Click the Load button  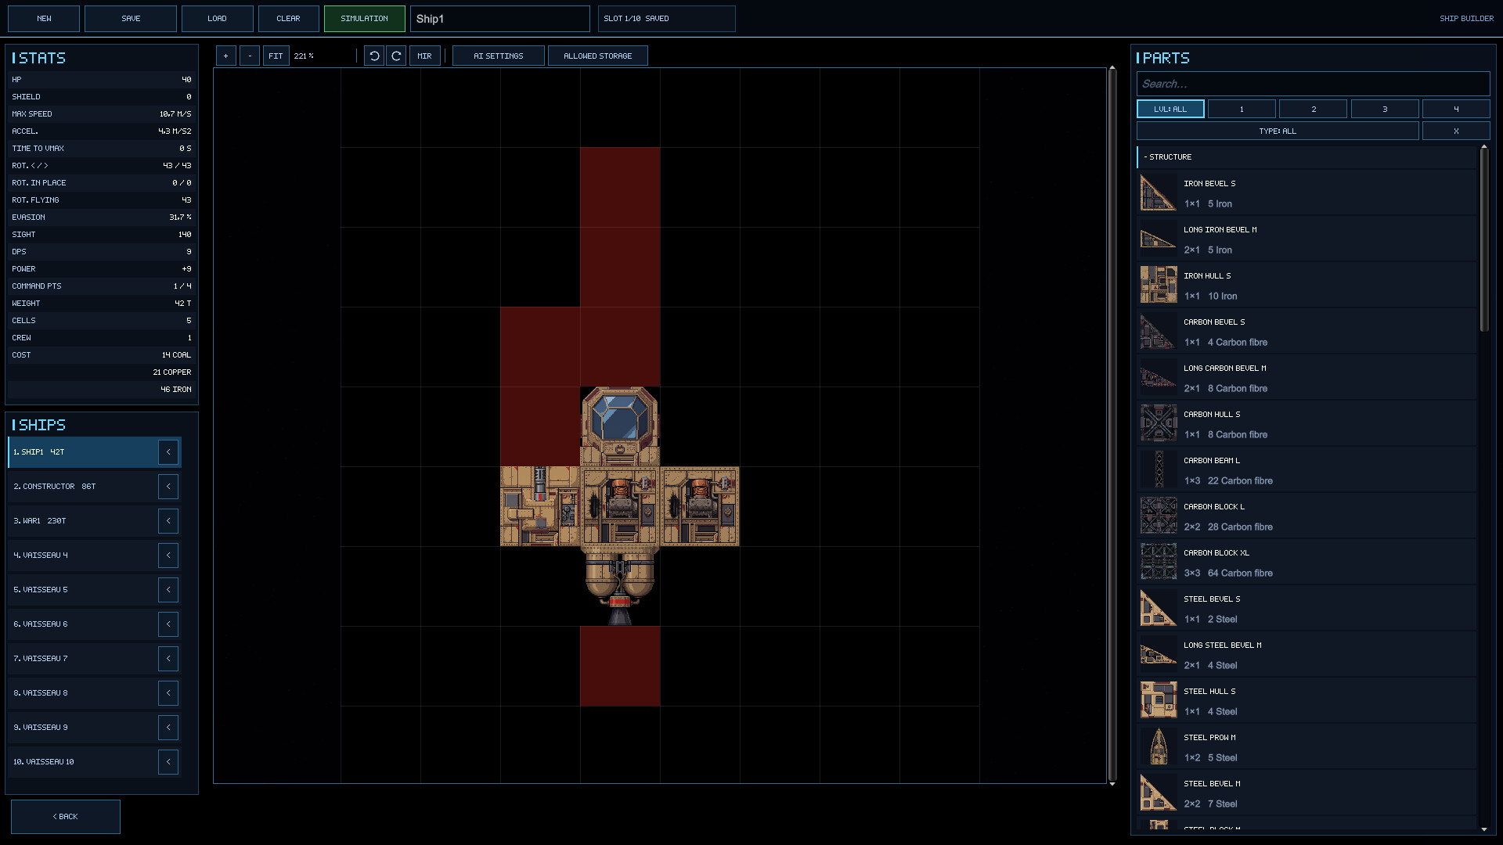217,19
